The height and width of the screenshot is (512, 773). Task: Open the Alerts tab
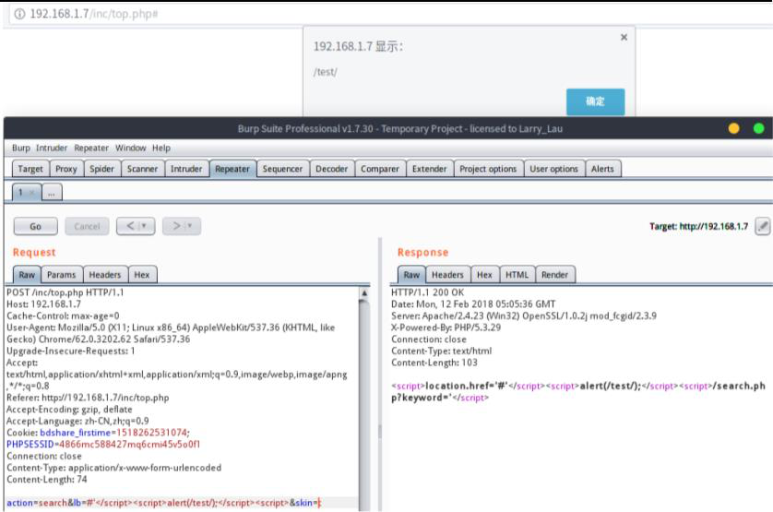602,169
